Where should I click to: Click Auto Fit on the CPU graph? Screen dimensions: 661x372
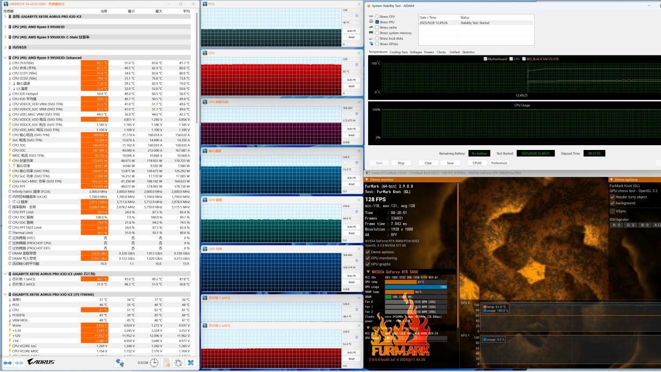(351, 80)
